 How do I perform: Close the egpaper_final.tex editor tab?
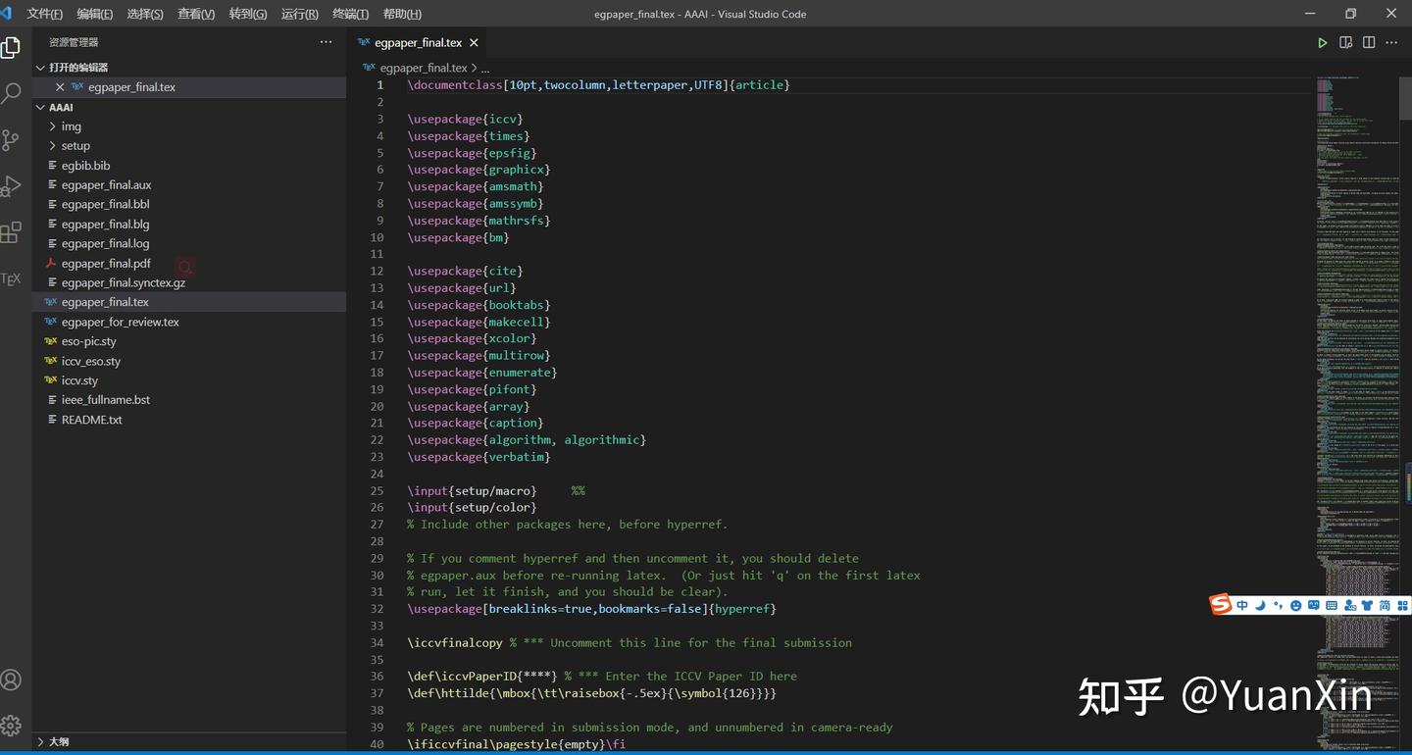(x=474, y=42)
